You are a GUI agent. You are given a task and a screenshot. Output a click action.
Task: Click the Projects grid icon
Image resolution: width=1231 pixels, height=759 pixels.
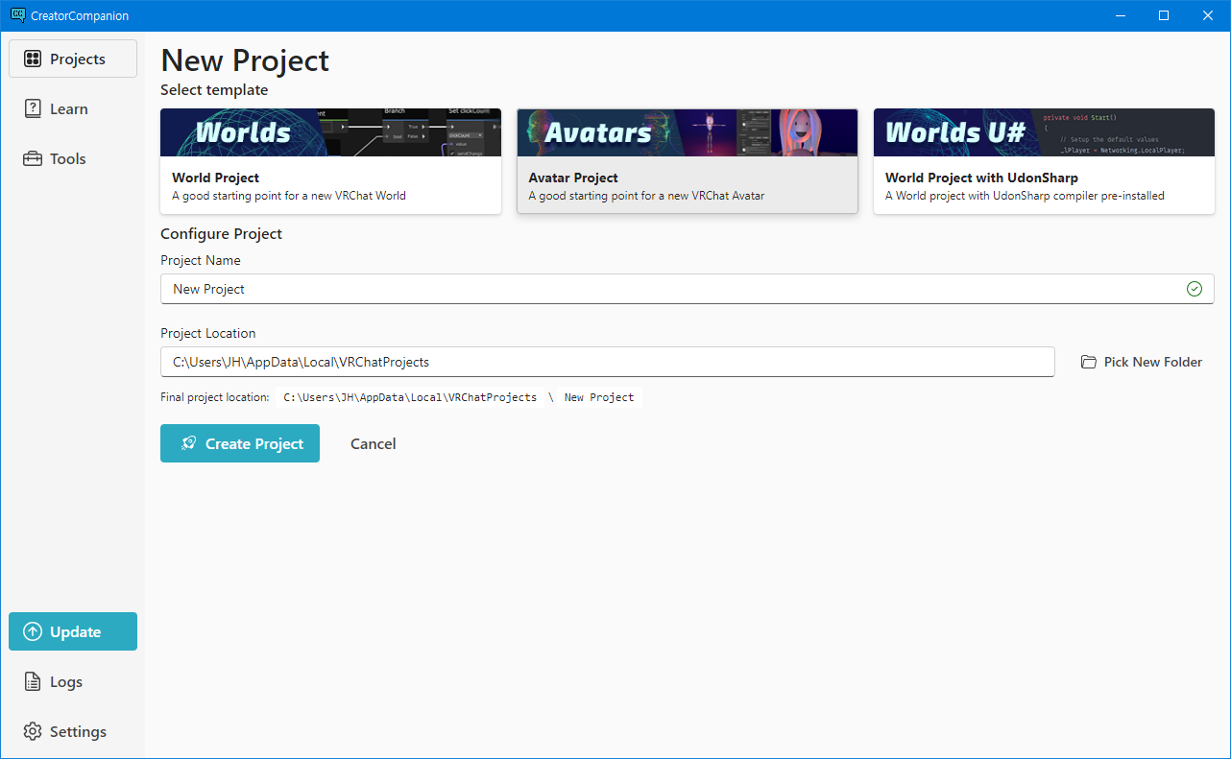(x=33, y=59)
